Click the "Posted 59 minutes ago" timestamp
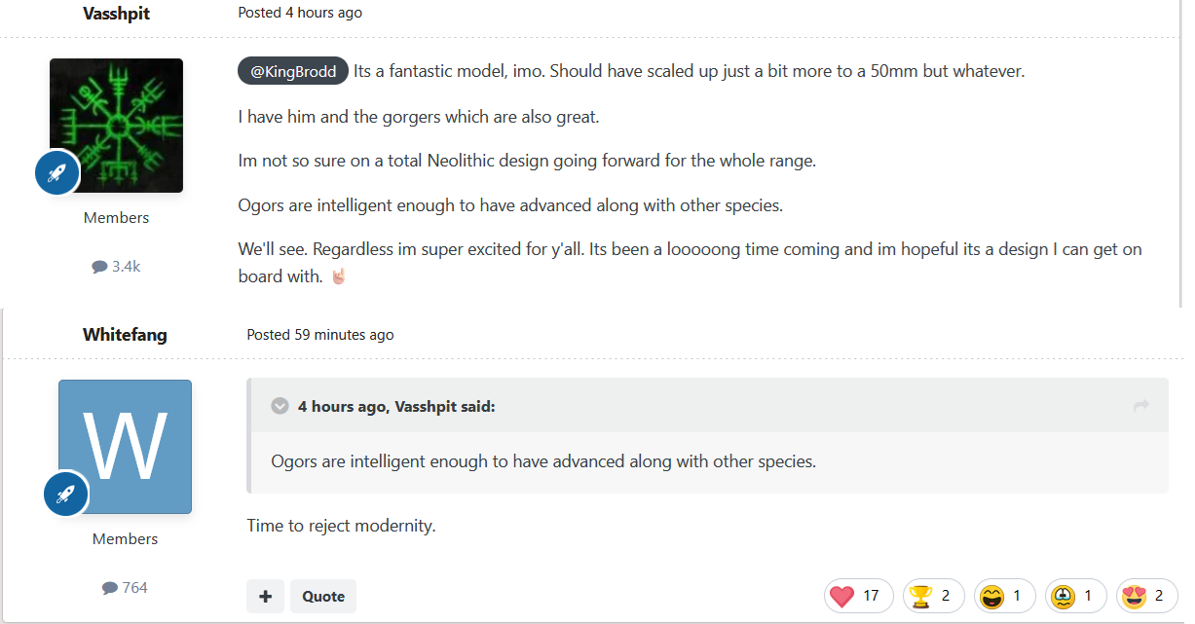 pos(320,334)
